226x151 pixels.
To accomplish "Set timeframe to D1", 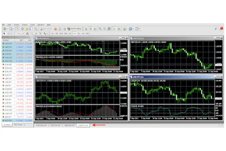I will pyautogui.click(x=79, y=33).
